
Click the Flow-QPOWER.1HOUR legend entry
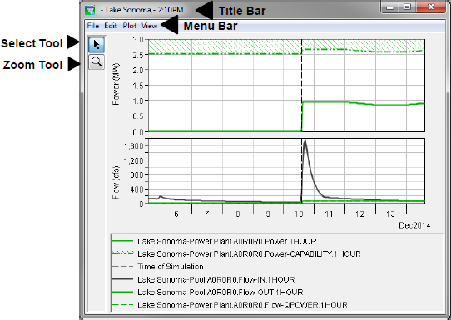[x=242, y=305]
